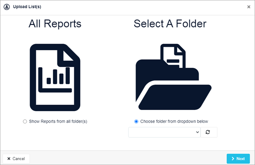Close the Upload List(s) dialog
255x165 pixels.
pyautogui.click(x=249, y=7)
